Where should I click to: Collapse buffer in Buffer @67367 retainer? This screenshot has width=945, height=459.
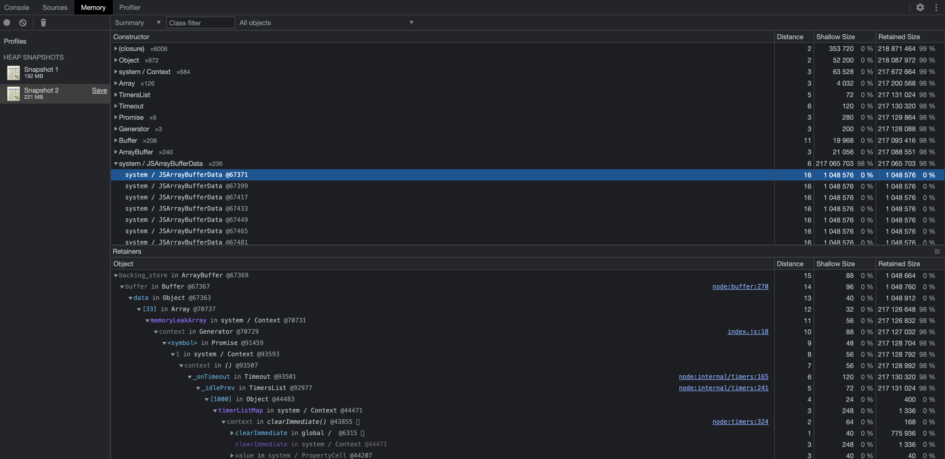point(122,287)
